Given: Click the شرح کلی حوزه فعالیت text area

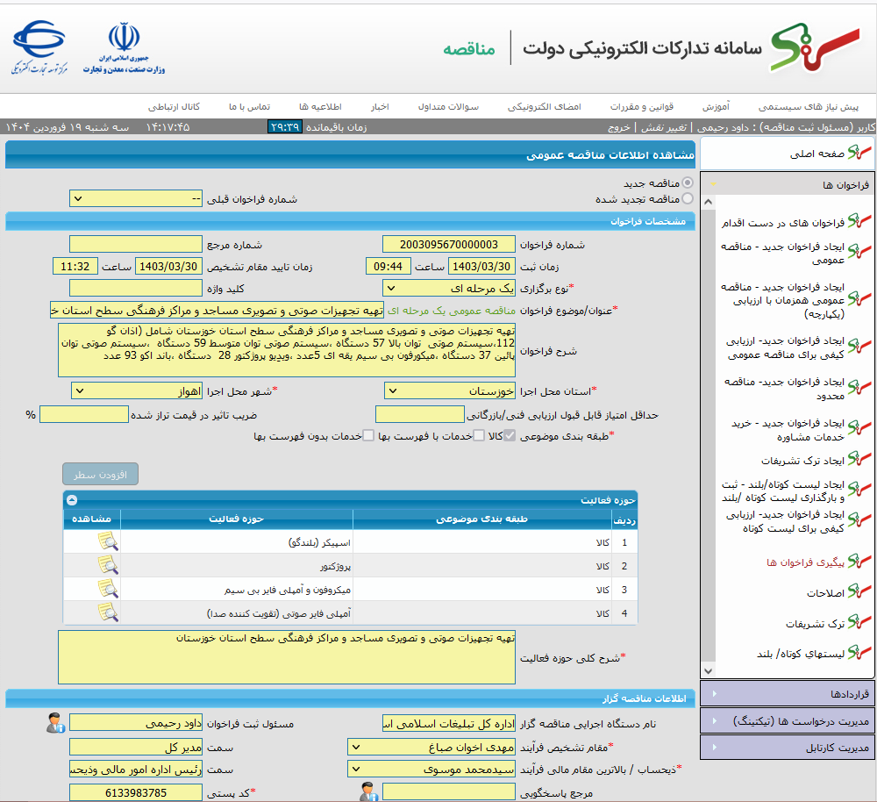Looking at the screenshot, I should [x=287, y=657].
